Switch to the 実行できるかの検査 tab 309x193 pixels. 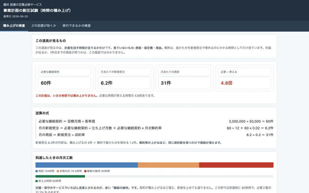[x=77, y=26]
